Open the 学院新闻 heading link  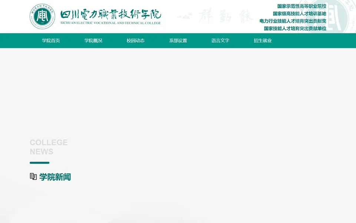55,177
